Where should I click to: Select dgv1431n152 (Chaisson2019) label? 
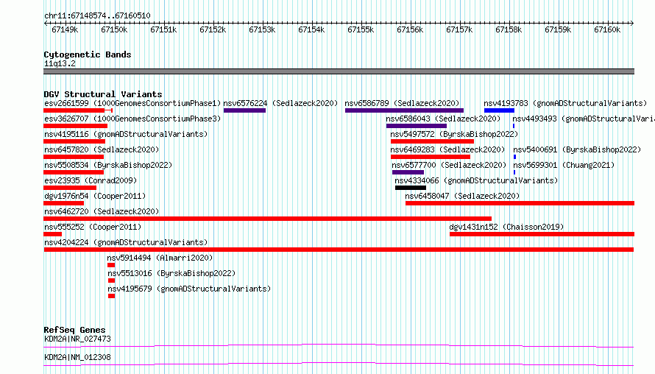click(506, 227)
